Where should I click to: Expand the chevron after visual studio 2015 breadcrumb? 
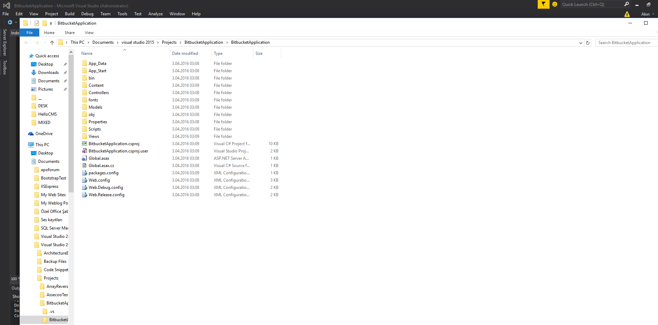click(x=158, y=42)
